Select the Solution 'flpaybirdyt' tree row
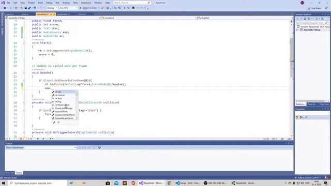 [313, 27]
